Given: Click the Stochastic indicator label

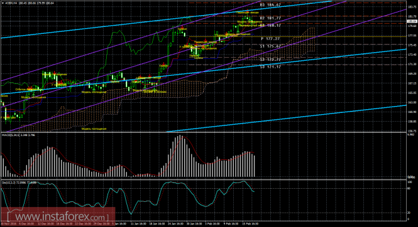Looking at the screenshot, I should click(19, 182).
